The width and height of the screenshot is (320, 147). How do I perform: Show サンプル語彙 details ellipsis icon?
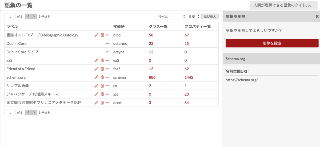[x=108, y=86]
